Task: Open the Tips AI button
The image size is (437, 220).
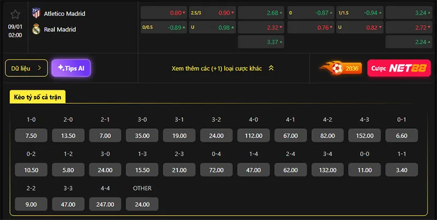Action: click(71, 68)
